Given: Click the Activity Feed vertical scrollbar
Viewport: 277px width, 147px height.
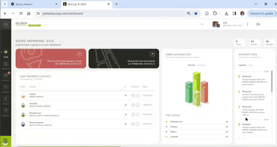Looking at the screenshot, I should pos(272,81).
